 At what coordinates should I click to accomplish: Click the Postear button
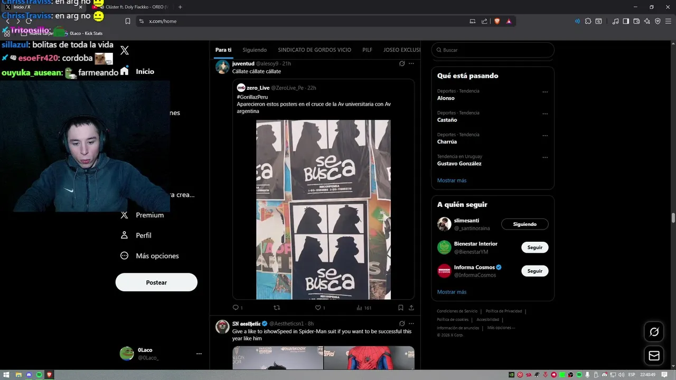coord(156,282)
